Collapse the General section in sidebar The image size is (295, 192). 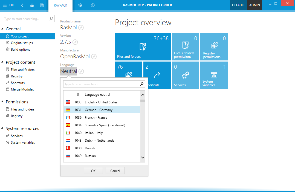(3, 29)
